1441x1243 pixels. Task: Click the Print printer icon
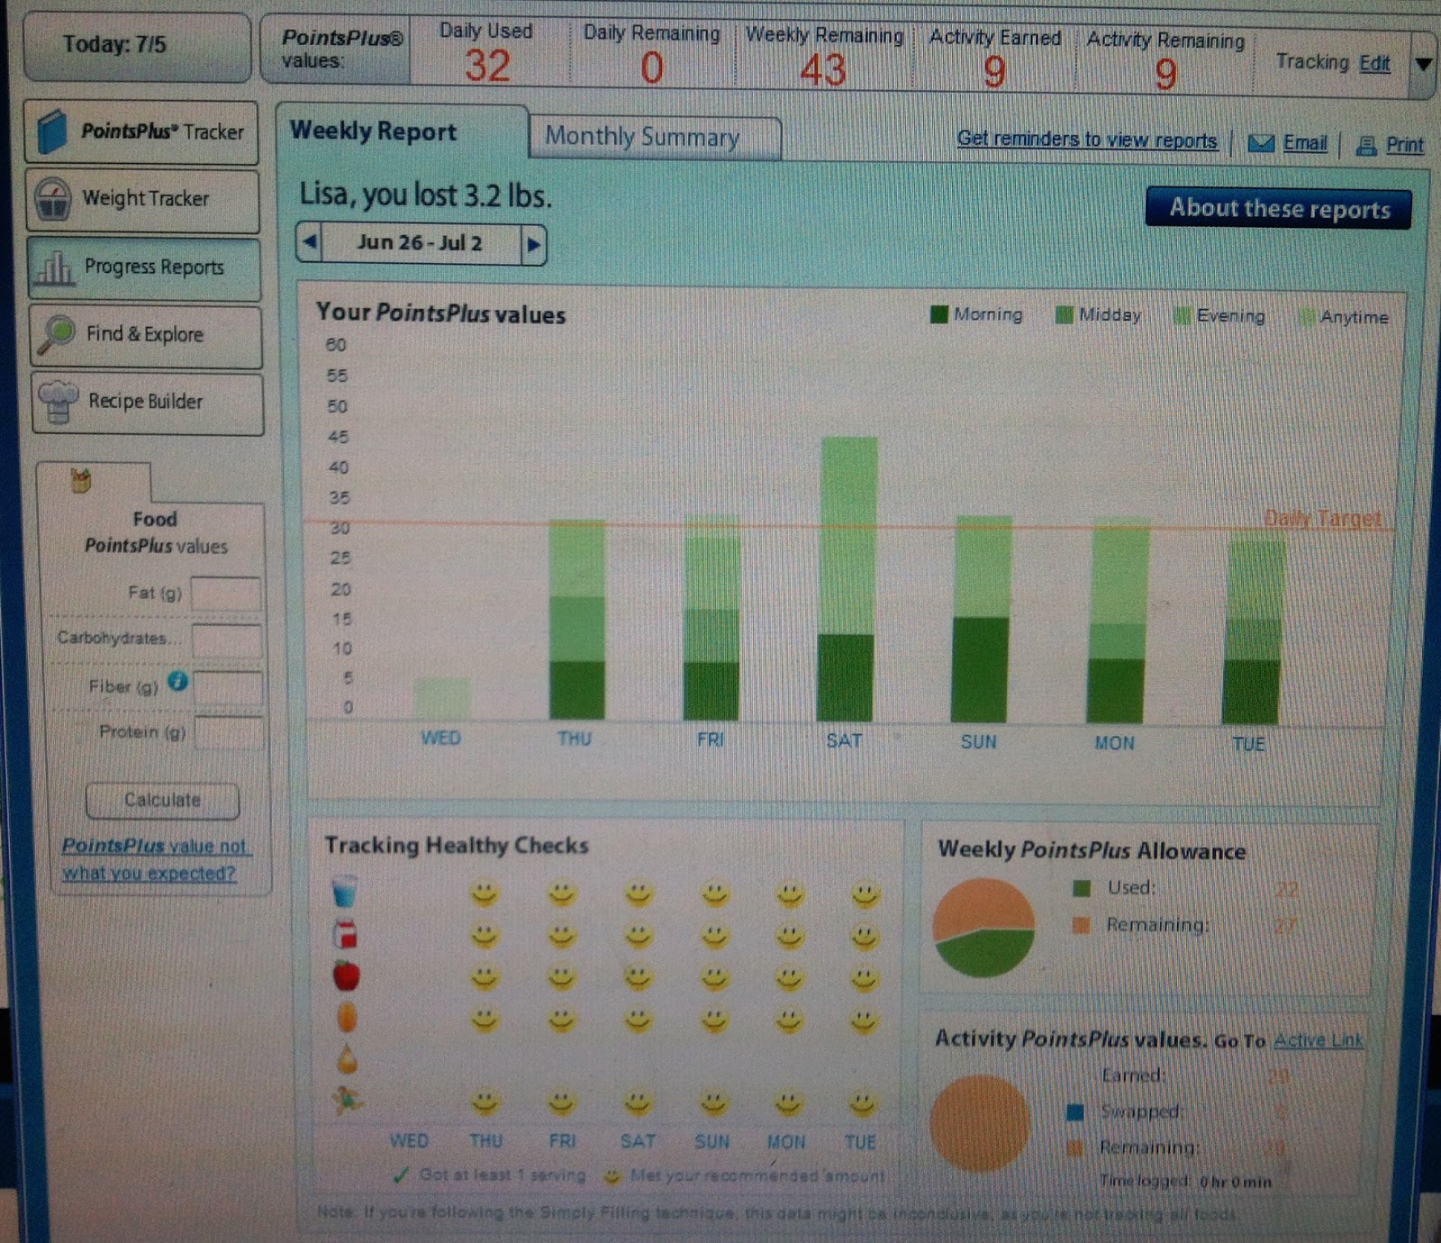click(1366, 146)
